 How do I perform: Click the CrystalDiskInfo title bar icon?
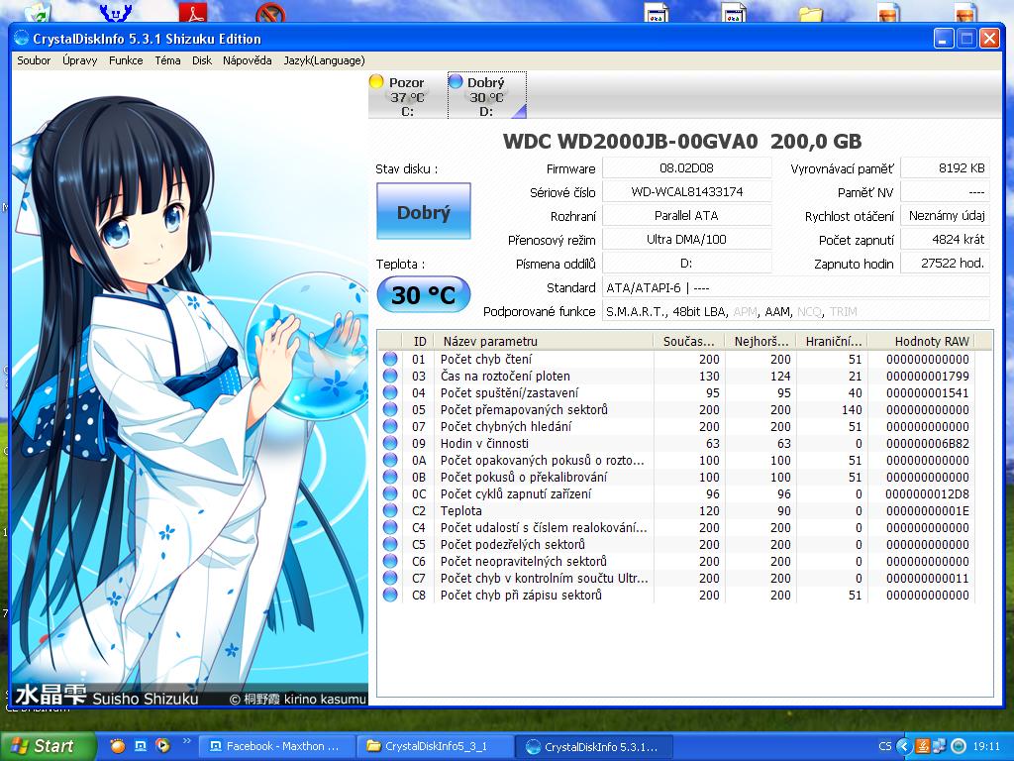21,39
